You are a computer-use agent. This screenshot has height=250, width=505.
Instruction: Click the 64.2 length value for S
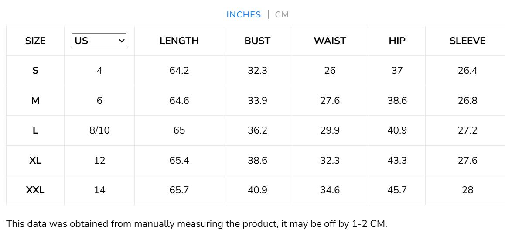pos(179,71)
